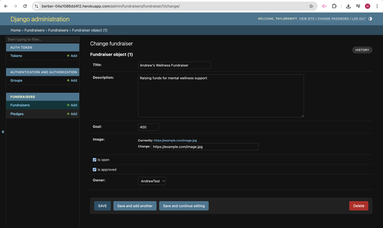Open the Fundraisers link in the sidebar
This screenshot has width=383, height=228.
click(x=20, y=105)
